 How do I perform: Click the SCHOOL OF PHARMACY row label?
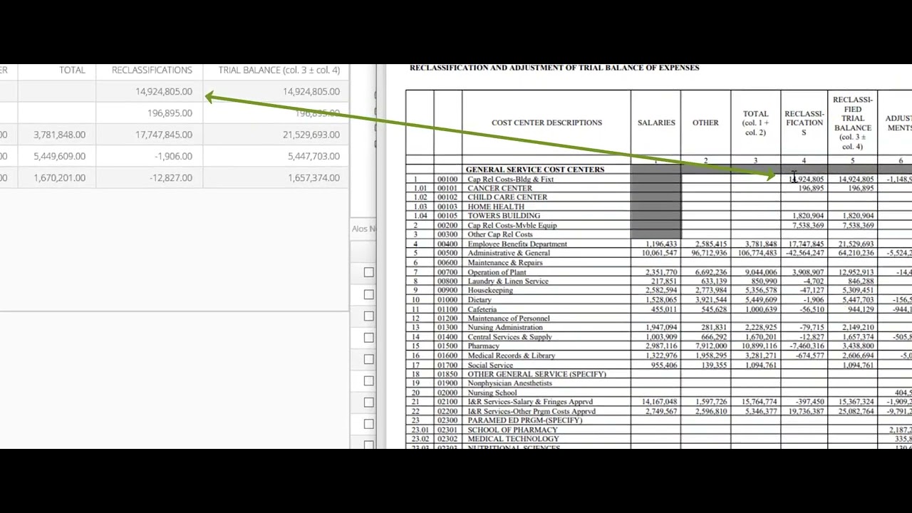point(512,430)
